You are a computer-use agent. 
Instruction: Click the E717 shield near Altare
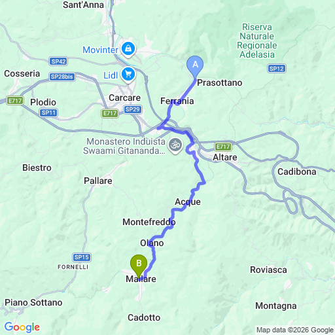click(223, 147)
